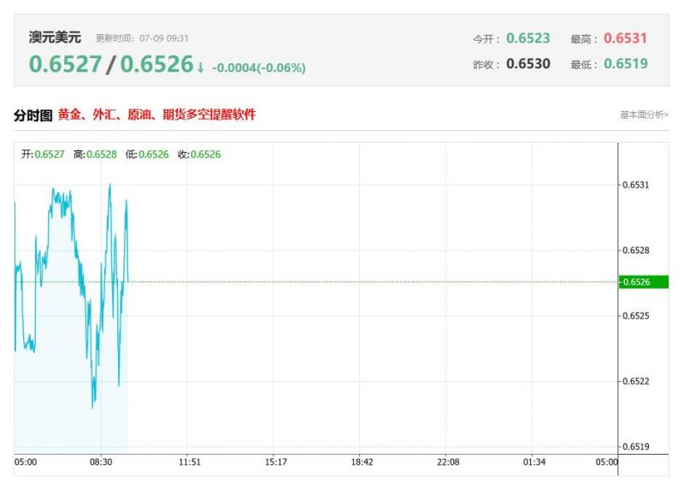
Task: Click the 澳元美元 currency pair title
Action: [x=55, y=37]
